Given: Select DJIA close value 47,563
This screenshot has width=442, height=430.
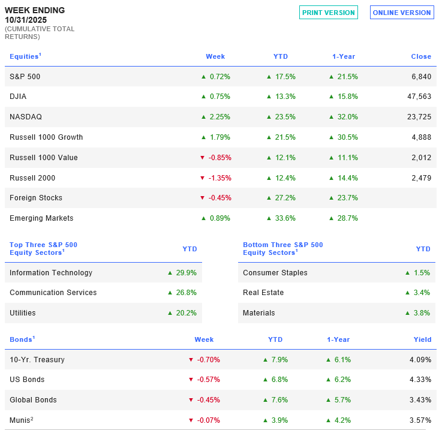Looking at the screenshot, I should [419, 97].
